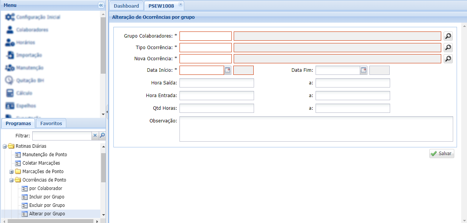Collapse the Menu panel with double-arrow icon

click(101, 5)
